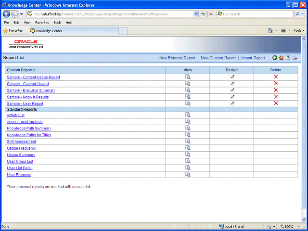
Task: Open the Tools command bar dropdown
Action: pyautogui.click(x=299, y=30)
